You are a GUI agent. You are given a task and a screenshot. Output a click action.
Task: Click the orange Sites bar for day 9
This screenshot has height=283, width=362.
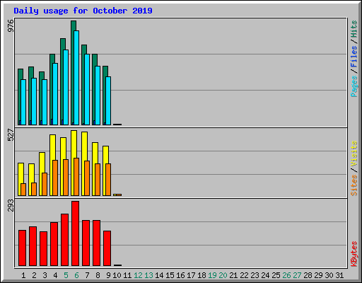(108, 180)
